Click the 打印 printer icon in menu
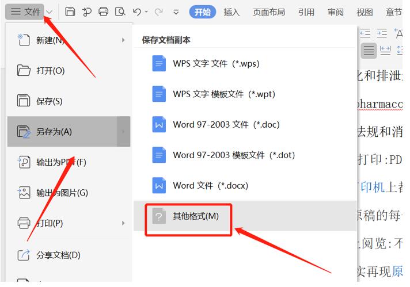This screenshot has height=287, width=410. (x=24, y=223)
